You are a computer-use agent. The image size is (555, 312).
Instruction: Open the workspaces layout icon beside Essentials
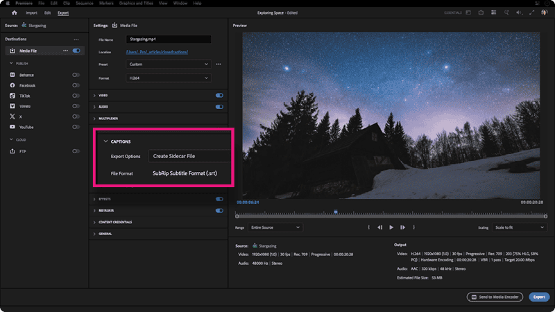[468, 12]
